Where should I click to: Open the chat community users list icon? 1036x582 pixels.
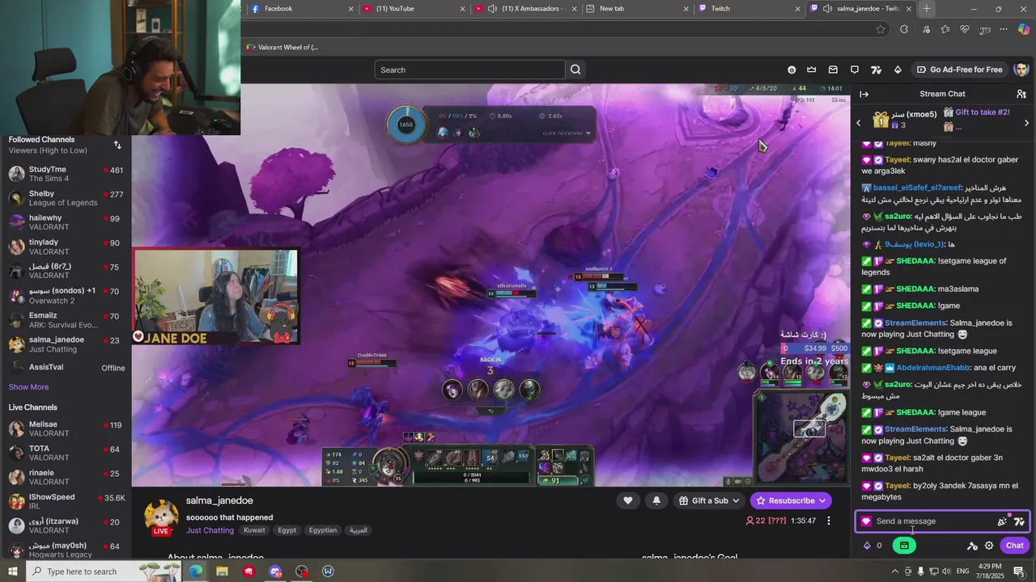click(x=1021, y=95)
